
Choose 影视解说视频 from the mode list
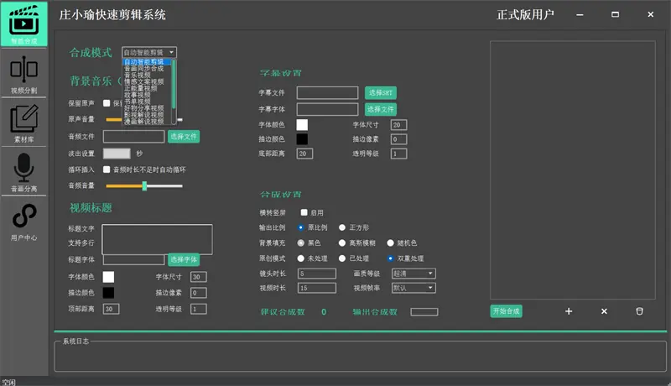pos(148,115)
